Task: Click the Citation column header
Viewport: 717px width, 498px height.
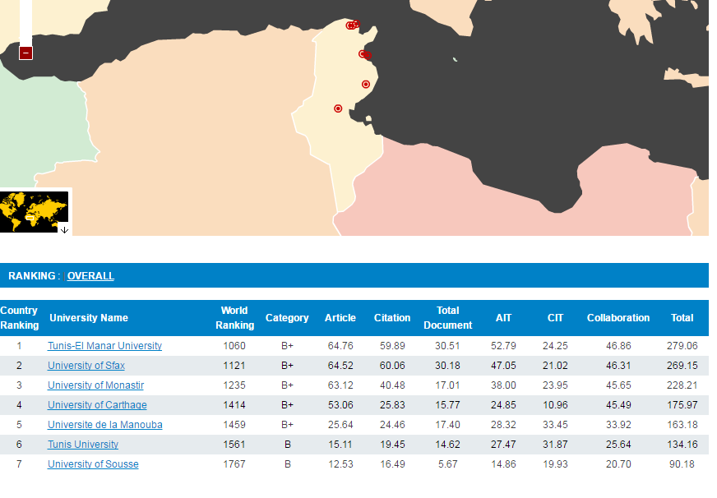Action: pyautogui.click(x=392, y=318)
